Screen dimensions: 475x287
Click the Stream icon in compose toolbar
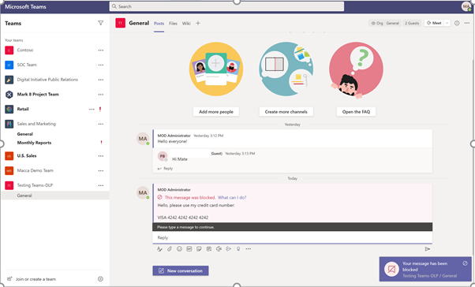pyautogui.click(x=228, y=249)
